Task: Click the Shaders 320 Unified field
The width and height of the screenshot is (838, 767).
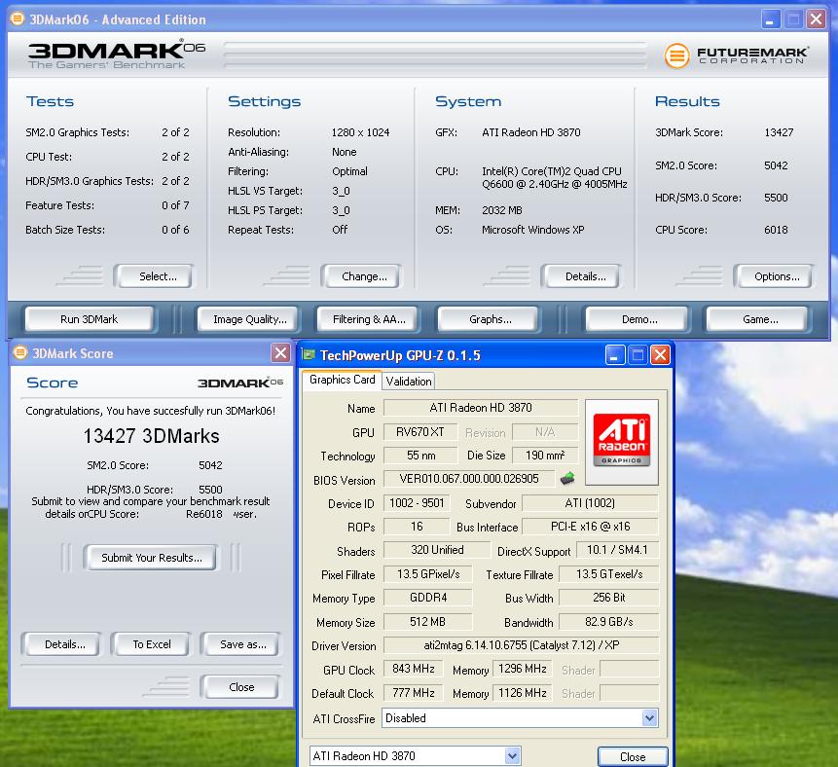Action: 437,550
